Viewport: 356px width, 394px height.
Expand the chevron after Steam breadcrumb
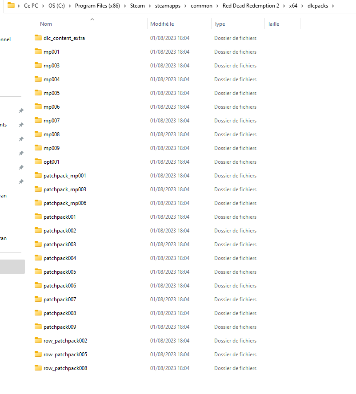(x=150, y=6)
